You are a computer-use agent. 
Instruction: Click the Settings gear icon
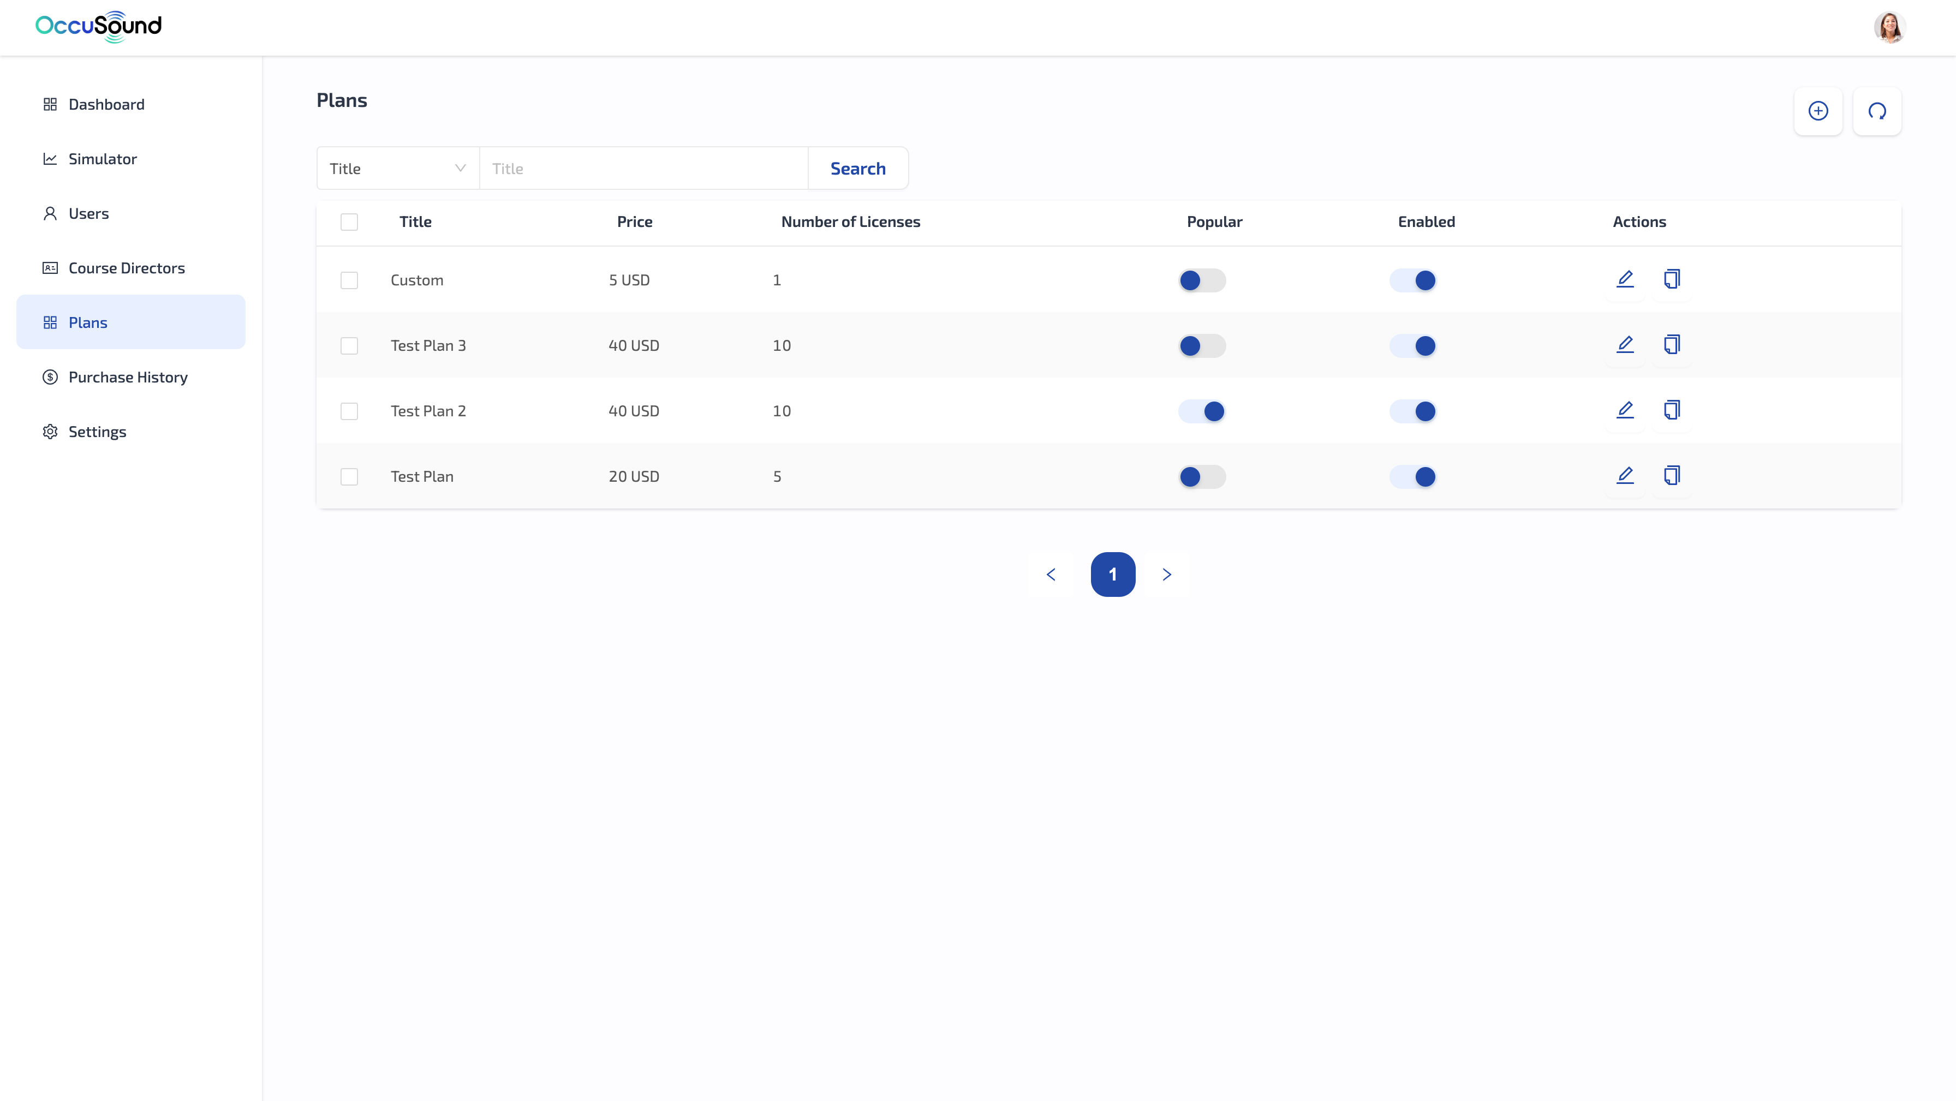pyautogui.click(x=50, y=432)
